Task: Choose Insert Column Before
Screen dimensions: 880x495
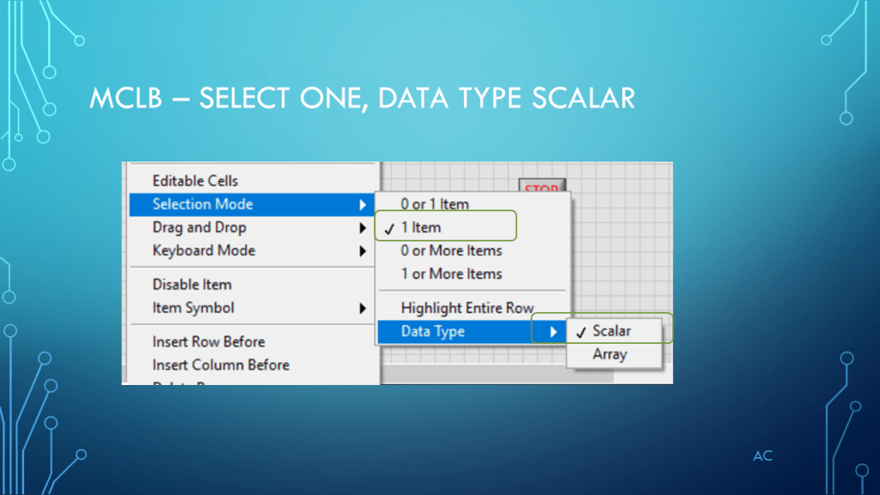Action: (221, 364)
